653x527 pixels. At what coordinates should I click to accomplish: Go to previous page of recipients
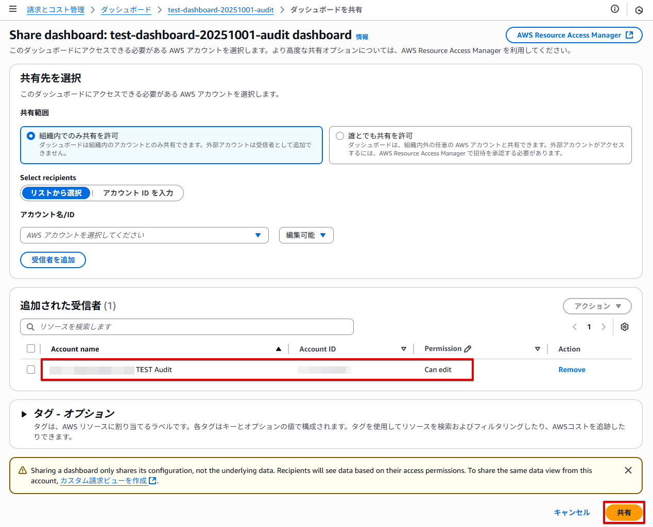pyautogui.click(x=575, y=327)
